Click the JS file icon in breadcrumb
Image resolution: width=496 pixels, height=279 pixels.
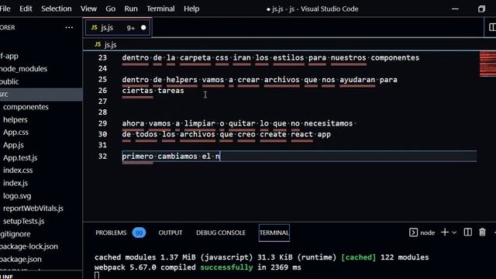pyautogui.click(x=98, y=45)
